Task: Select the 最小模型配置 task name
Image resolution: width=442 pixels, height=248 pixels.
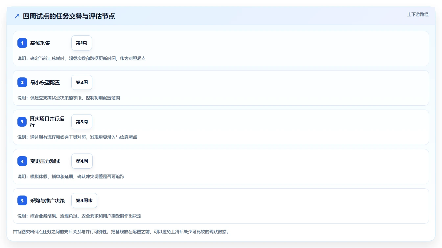Action: pos(45,82)
